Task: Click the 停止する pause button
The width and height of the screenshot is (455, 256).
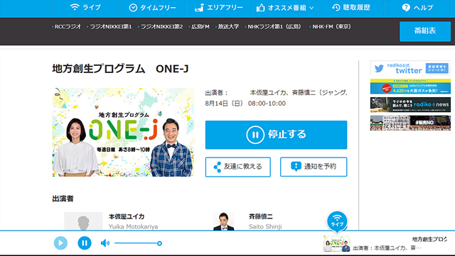Action: coord(276,135)
